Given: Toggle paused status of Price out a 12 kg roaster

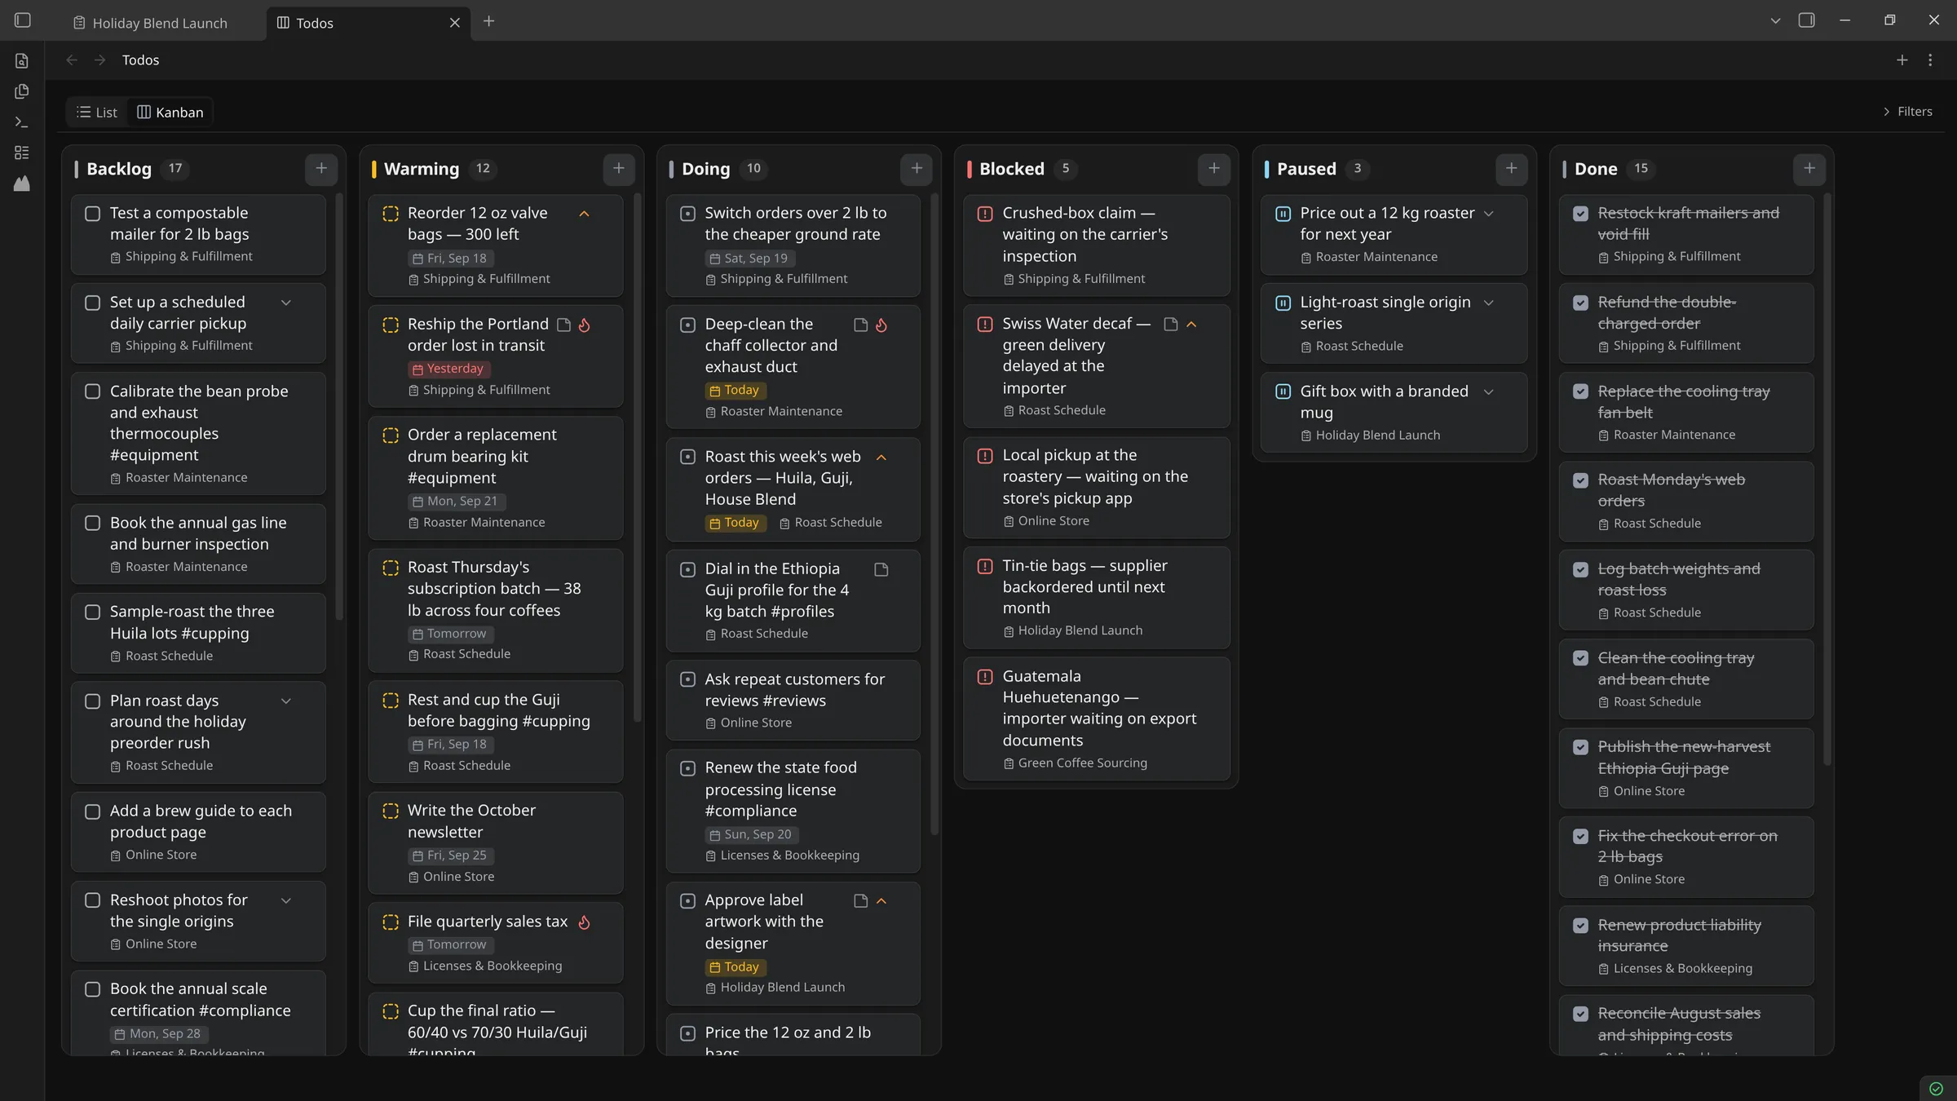Looking at the screenshot, I should (1283, 214).
